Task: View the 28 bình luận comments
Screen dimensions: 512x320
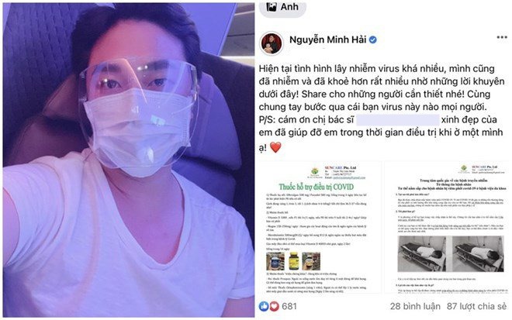Action: [x=415, y=306]
